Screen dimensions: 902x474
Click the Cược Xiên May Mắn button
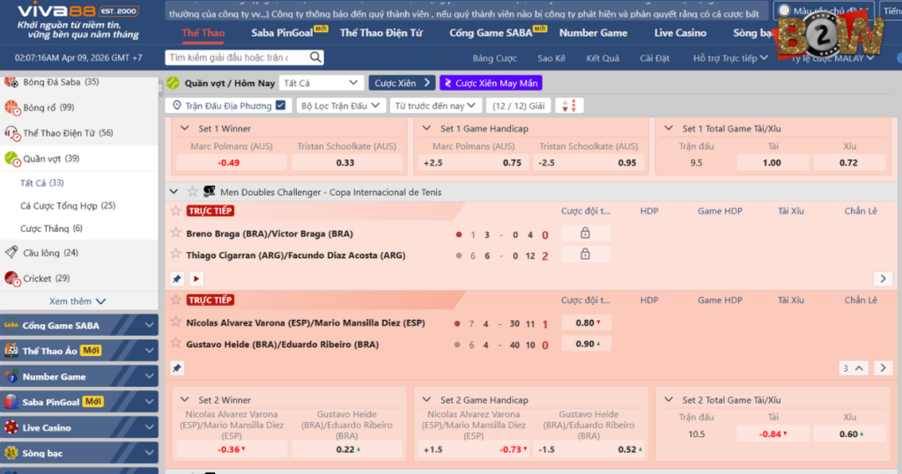click(491, 83)
